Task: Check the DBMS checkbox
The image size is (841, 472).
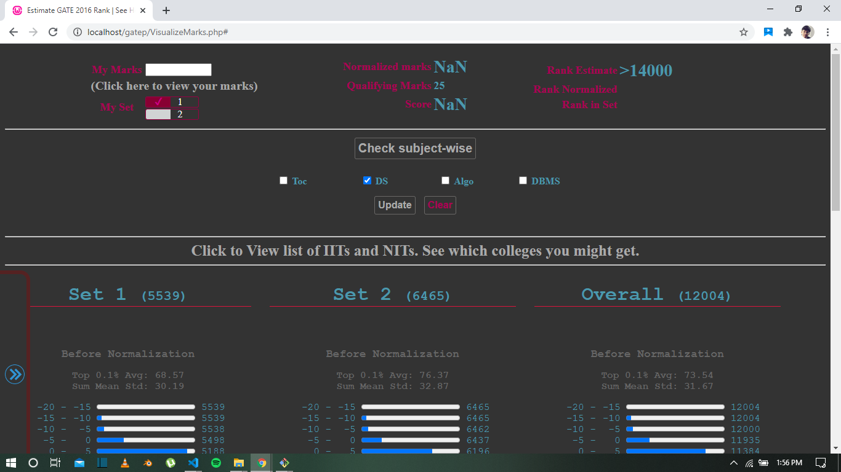Action: 523,180
